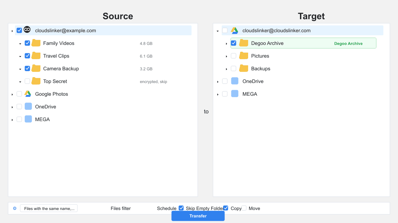Image resolution: width=398 pixels, height=223 pixels.
Task: Expand the Target OneDrive node
Action: point(218,82)
